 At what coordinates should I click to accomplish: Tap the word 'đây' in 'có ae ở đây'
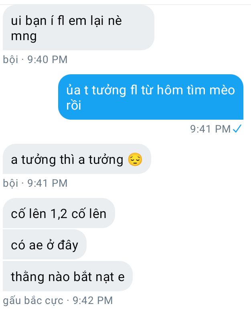pos(68,245)
